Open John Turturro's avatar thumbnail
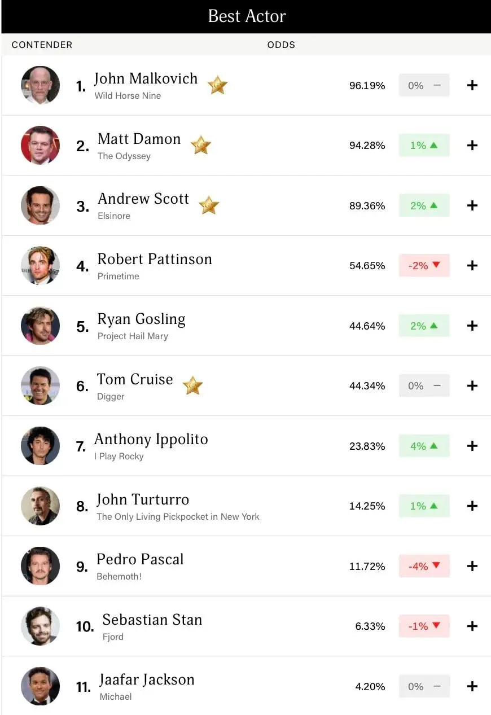 (40, 506)
